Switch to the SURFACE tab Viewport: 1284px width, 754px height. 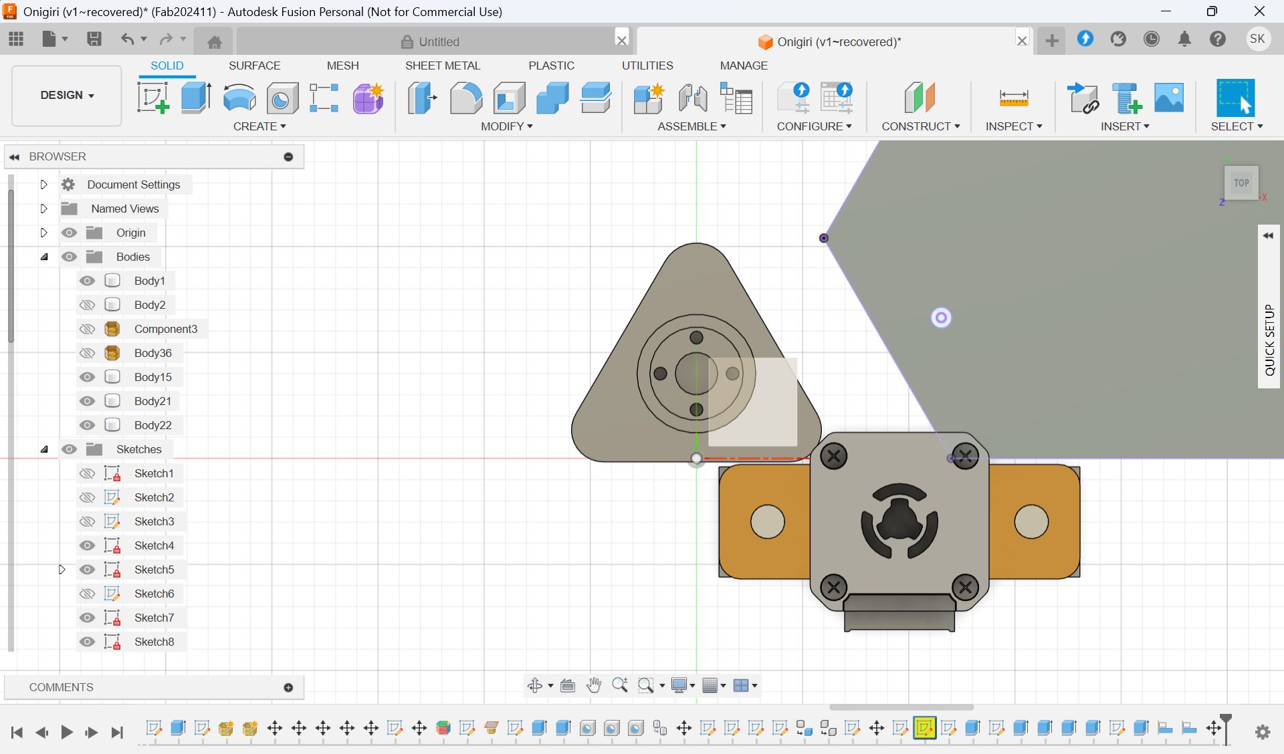point(255,66)
